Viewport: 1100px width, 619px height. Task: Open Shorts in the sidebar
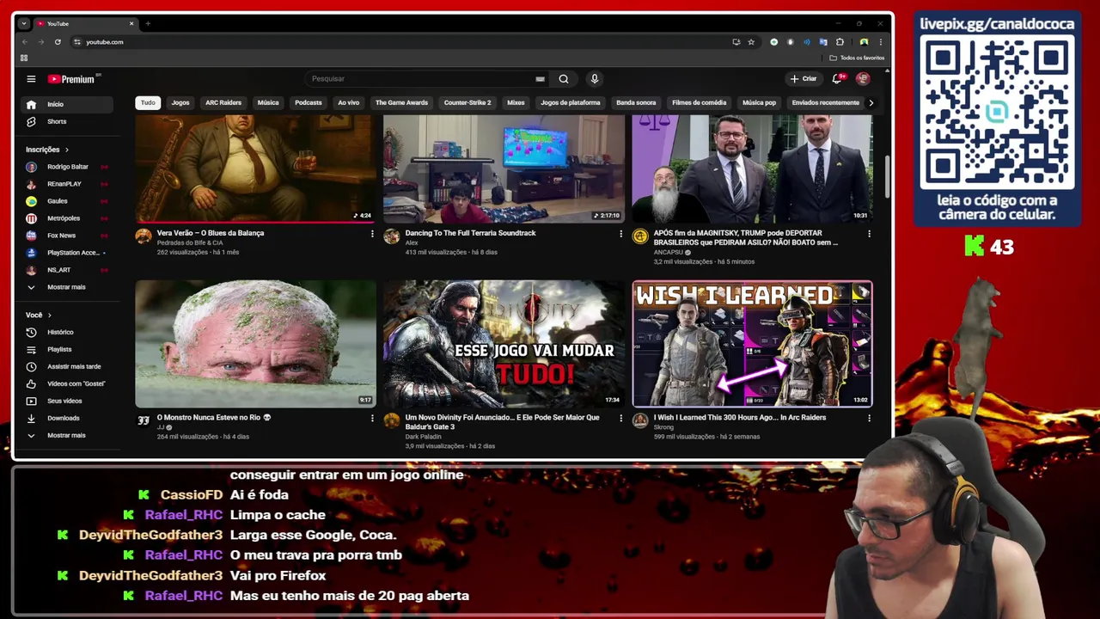click(67, 121)
